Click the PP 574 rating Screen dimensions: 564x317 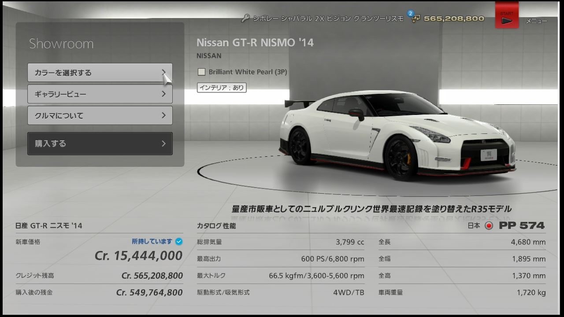point(522,225)
